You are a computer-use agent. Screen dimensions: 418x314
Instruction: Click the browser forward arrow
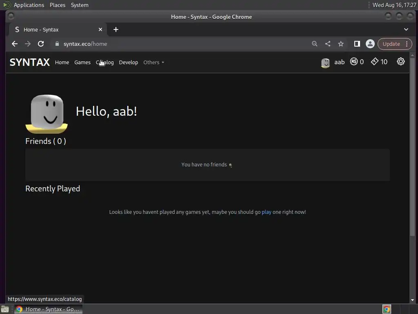coord(28,44)
